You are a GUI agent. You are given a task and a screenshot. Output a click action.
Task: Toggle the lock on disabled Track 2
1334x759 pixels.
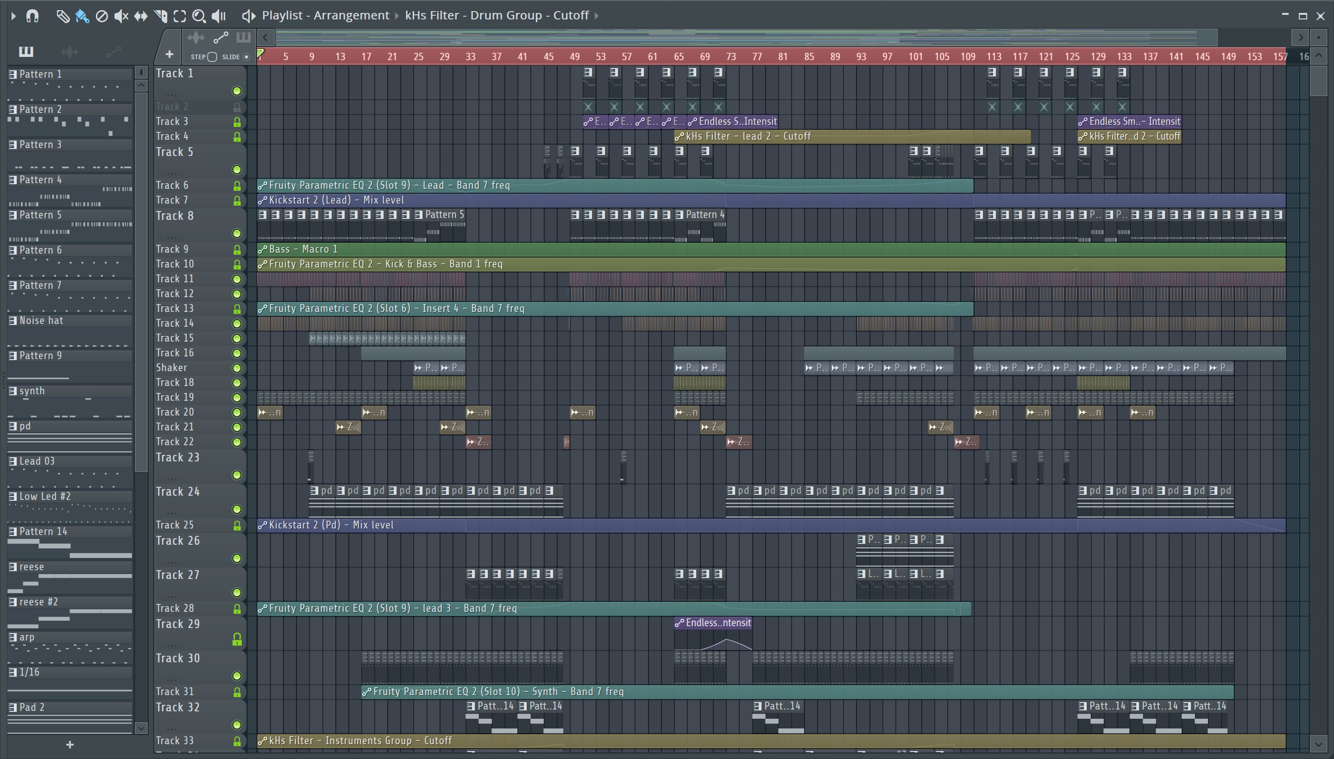237,107
